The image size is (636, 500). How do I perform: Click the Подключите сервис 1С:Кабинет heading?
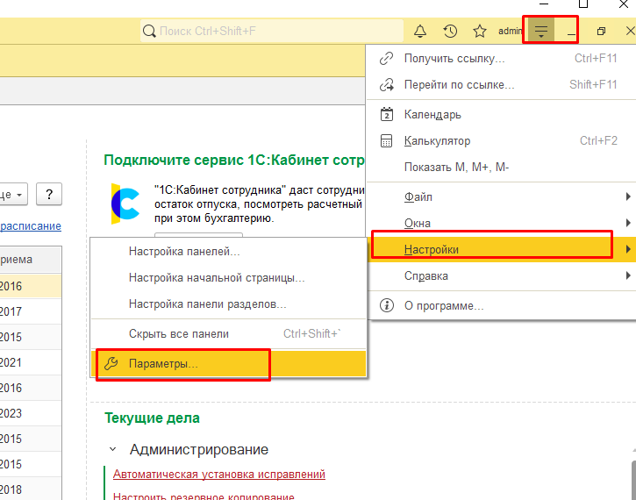(x=234, y=160)
